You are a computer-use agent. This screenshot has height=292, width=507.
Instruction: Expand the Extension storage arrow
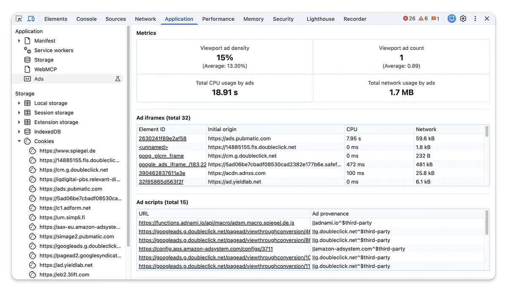point(19,122)
